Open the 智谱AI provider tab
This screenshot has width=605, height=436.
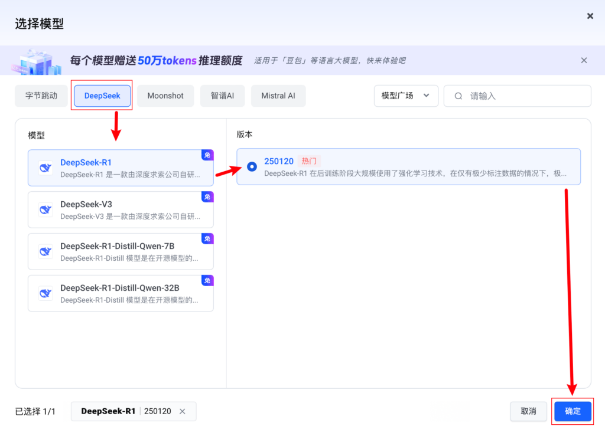[x=222, y=96]
